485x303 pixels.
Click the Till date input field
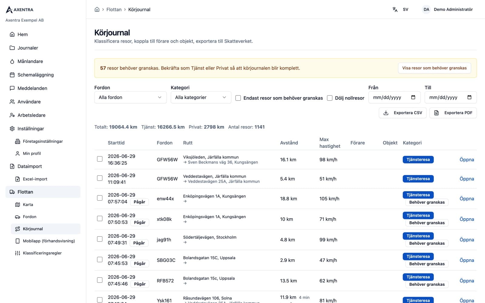(451, 97)
